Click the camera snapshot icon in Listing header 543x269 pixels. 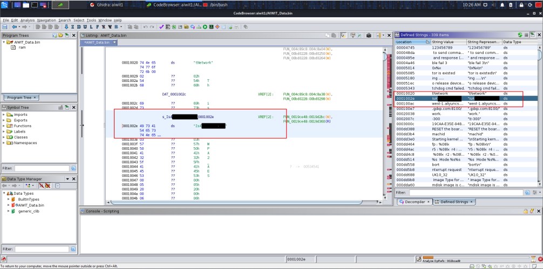369,36
